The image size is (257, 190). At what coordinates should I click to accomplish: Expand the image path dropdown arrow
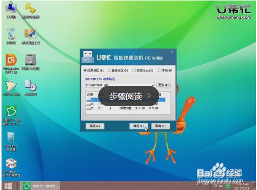pos(153,85)
